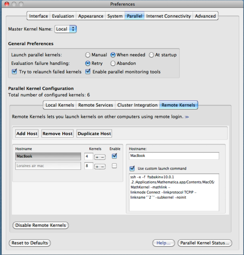Decrease Loraines air mac kernels with minus
The width and height of the screenshot is (244, 255).
click(x=102, y=167)
